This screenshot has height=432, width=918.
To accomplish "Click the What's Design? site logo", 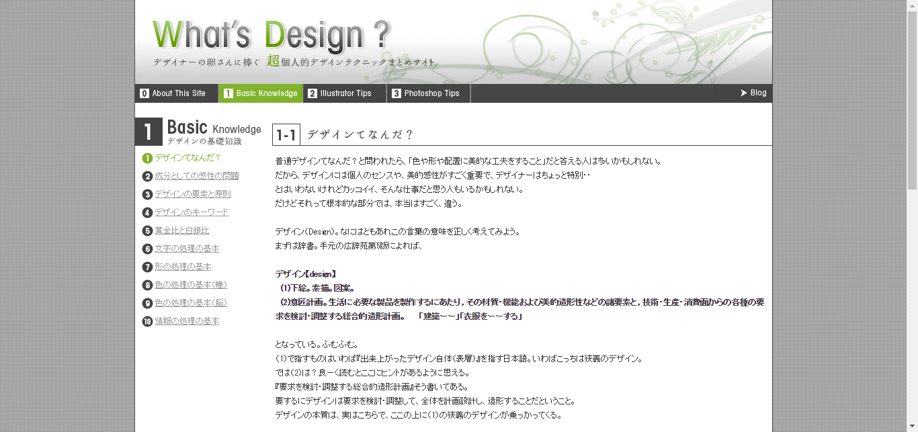I will [271, 37].
